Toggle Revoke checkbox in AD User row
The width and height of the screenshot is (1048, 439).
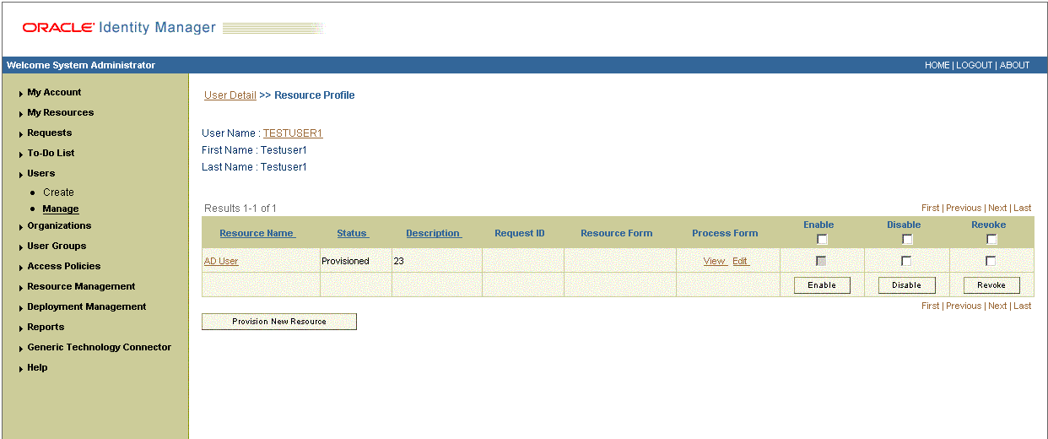[x=991, y=261]
